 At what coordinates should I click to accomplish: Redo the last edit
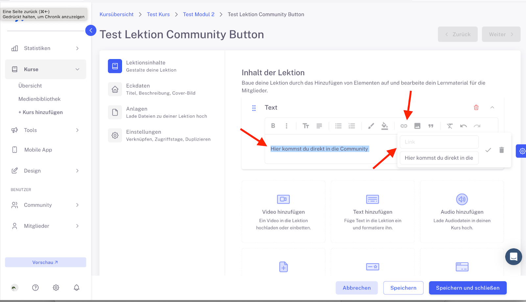point(477,126)
